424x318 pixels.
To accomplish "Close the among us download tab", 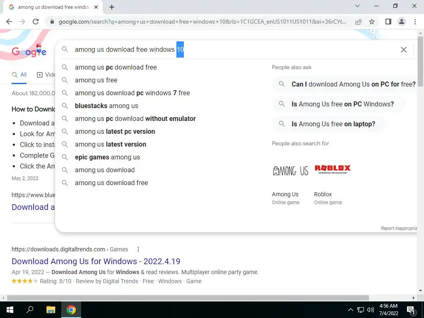I will point(96,7).
